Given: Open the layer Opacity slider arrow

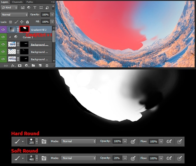Looking at the screenshot, I should coord(52,15).
